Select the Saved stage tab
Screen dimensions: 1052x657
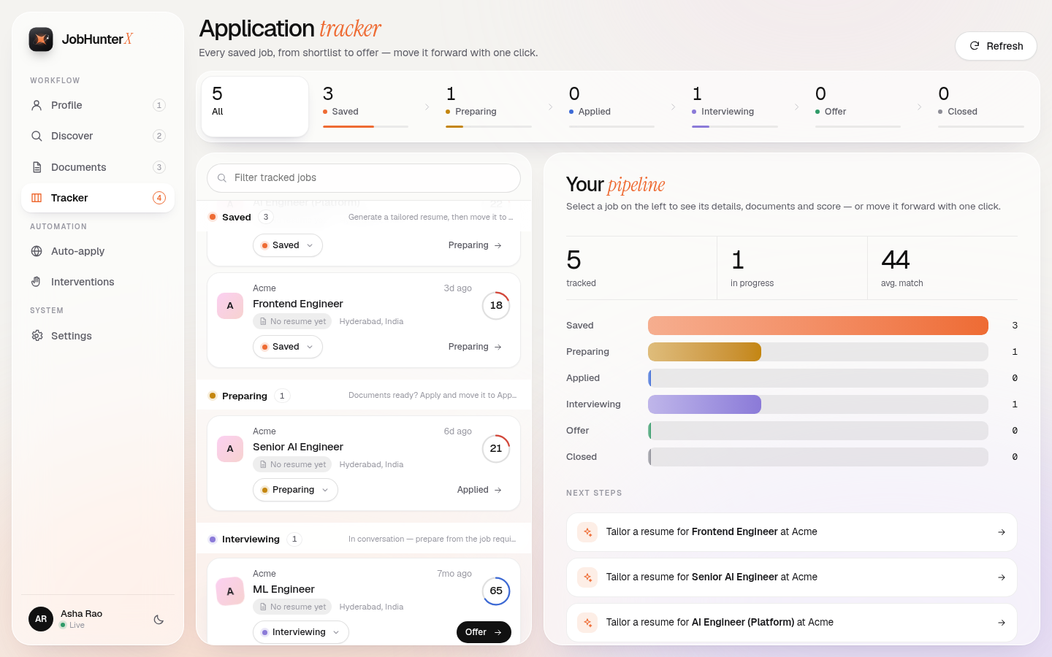pos(365,107)
